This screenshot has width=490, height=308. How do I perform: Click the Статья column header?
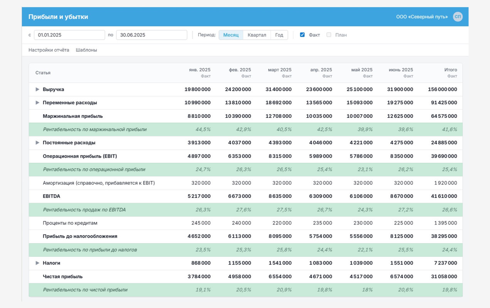click(x=43, y=73)
